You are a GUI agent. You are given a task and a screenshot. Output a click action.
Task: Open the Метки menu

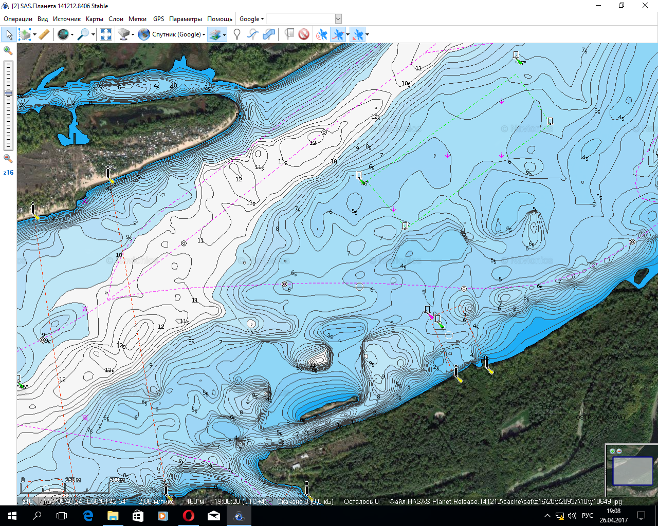click(x=137, y=19)
